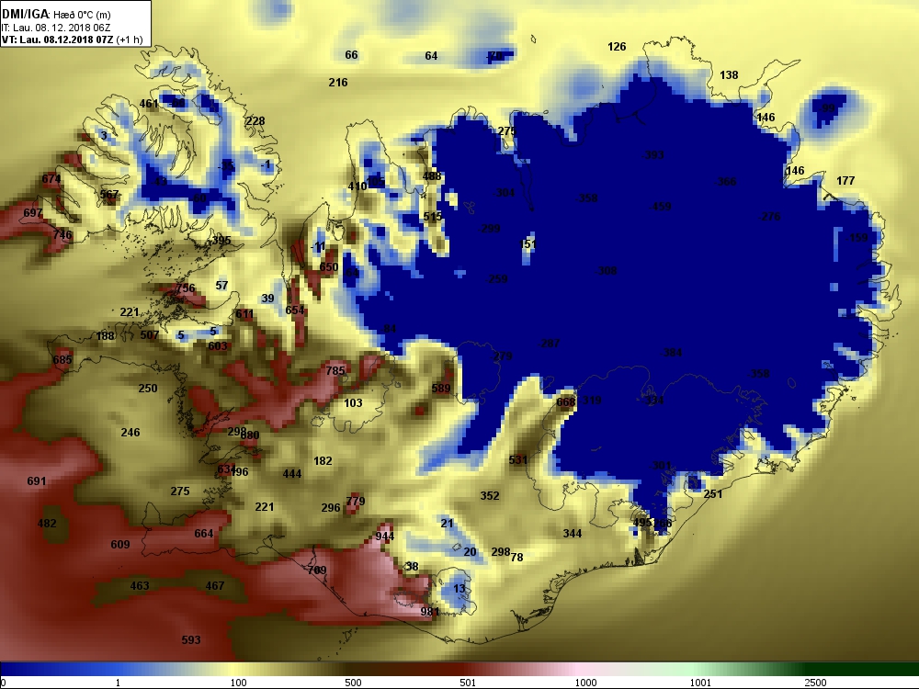Click the value 482 on the map
This screenshot has width=919, height=689.
[x=47, y=524]
